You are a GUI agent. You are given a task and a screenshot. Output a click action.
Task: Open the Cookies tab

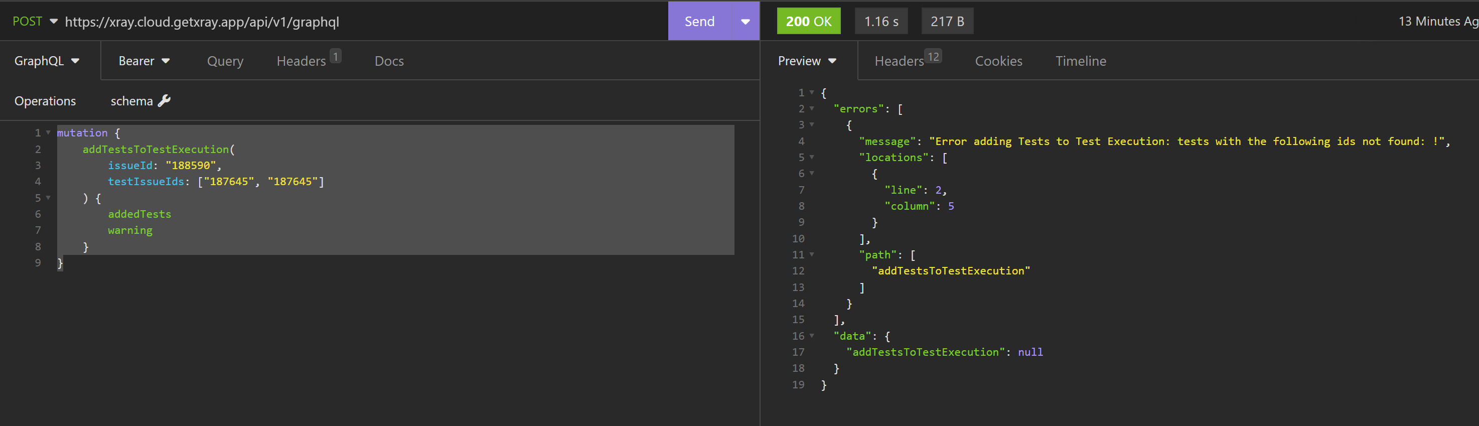click(998, 61)
